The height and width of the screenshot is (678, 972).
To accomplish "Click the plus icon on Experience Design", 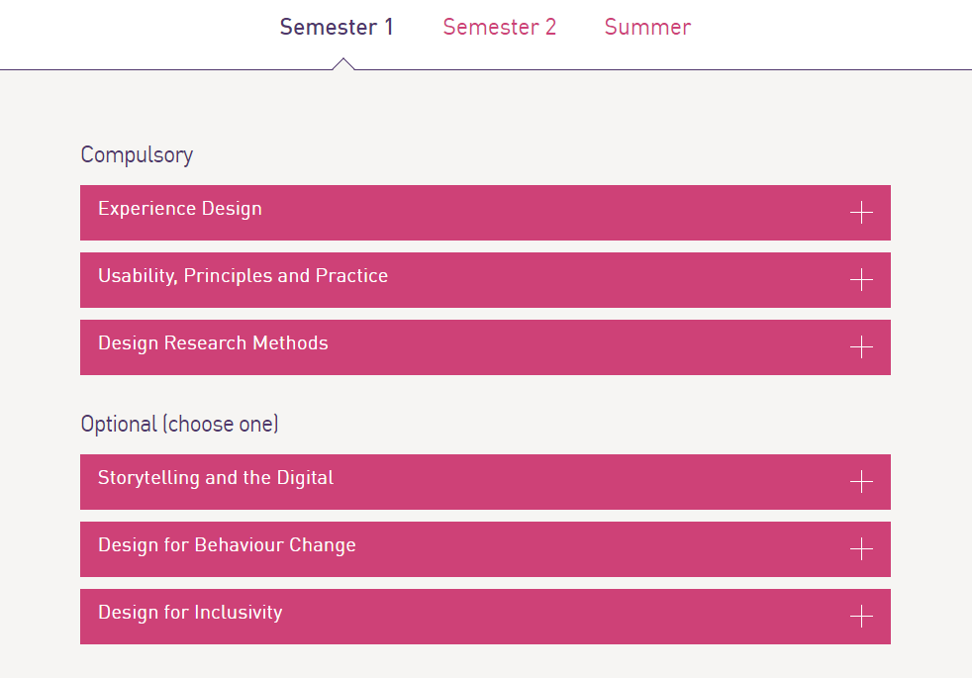I will click(x=861, y=213).
